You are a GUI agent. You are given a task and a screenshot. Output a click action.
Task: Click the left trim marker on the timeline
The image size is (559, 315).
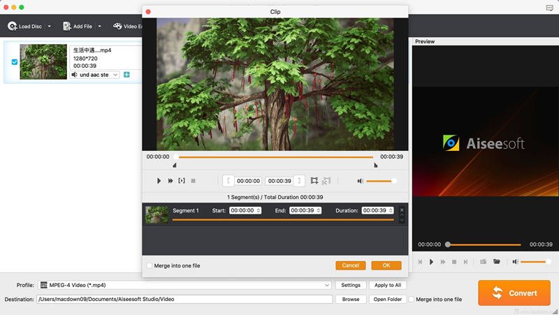pos(175,166)
